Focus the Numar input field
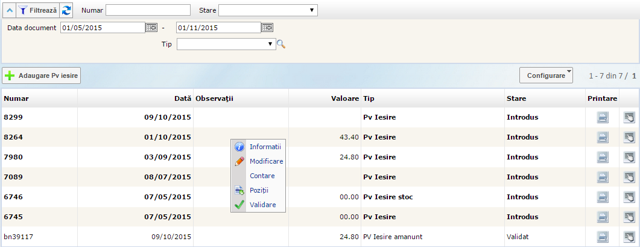This screenshot has height=247, width=640. tap(148, 10)
